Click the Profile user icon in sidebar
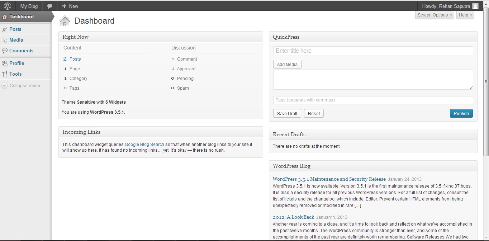Image resolution: width=489 pixels, height=241 pixels. click(x=5, y=63)
